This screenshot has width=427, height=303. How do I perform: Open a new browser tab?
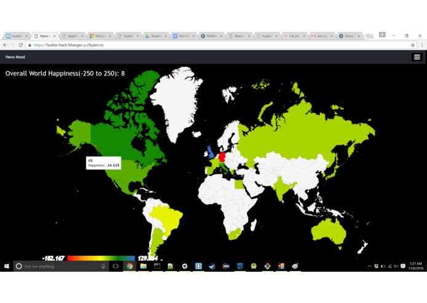point(369,36)
